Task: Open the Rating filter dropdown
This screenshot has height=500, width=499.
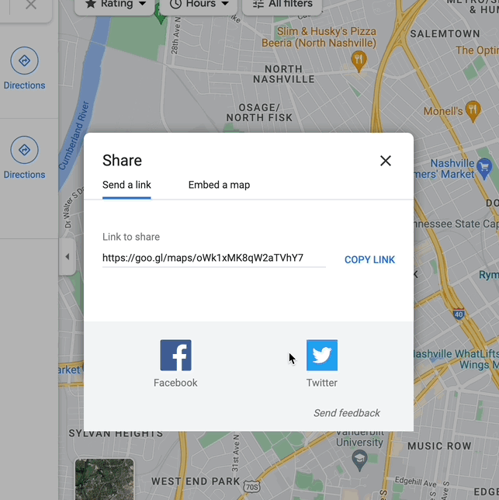Action: click(x=115, y=5)
